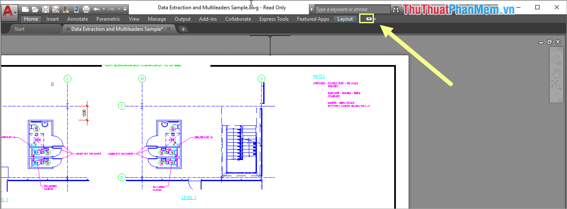Click the New drawing icon
Image resolution: width=567 pixels, height=209 pixels.
25,9
